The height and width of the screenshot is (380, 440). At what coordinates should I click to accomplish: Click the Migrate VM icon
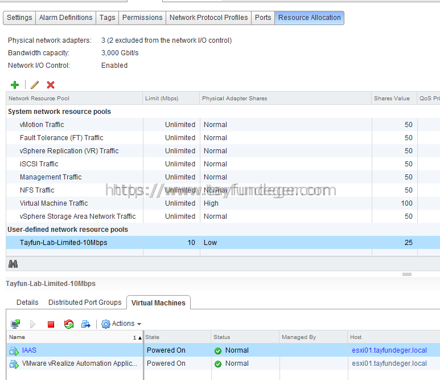pyautogui.click(x=86, y=324)
